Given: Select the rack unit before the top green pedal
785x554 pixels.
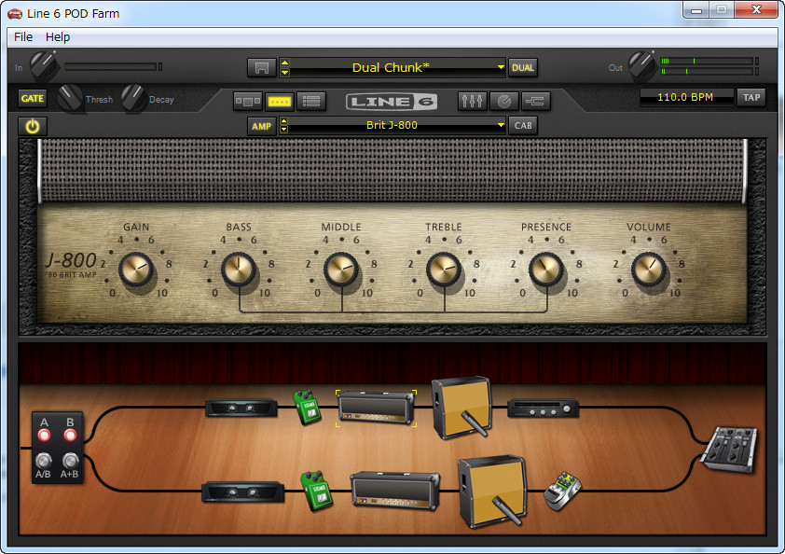Looking at the screenshot, I should tap(241, 408).
